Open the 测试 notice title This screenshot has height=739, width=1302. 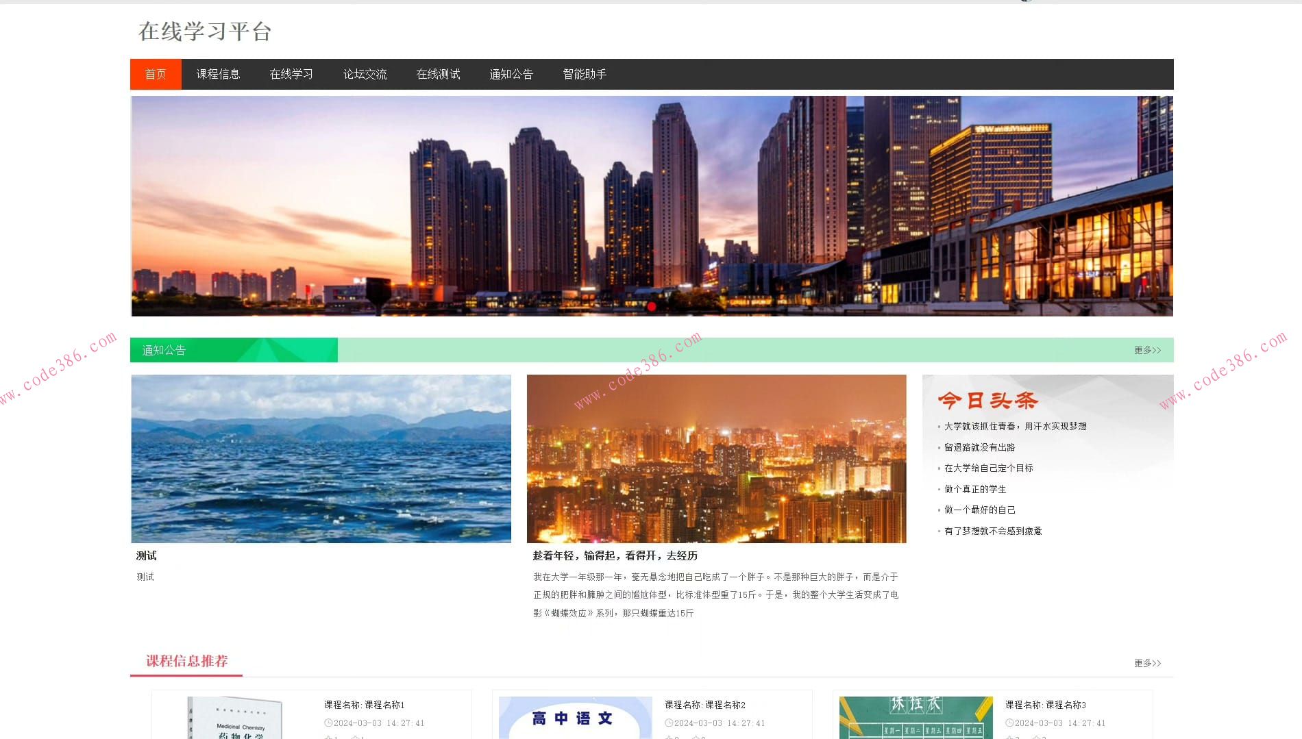click(146, 556)
